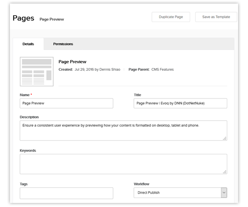Click the Page Preview breadcrumb text
Screen dimensions: 248x207
click(52, 19)
